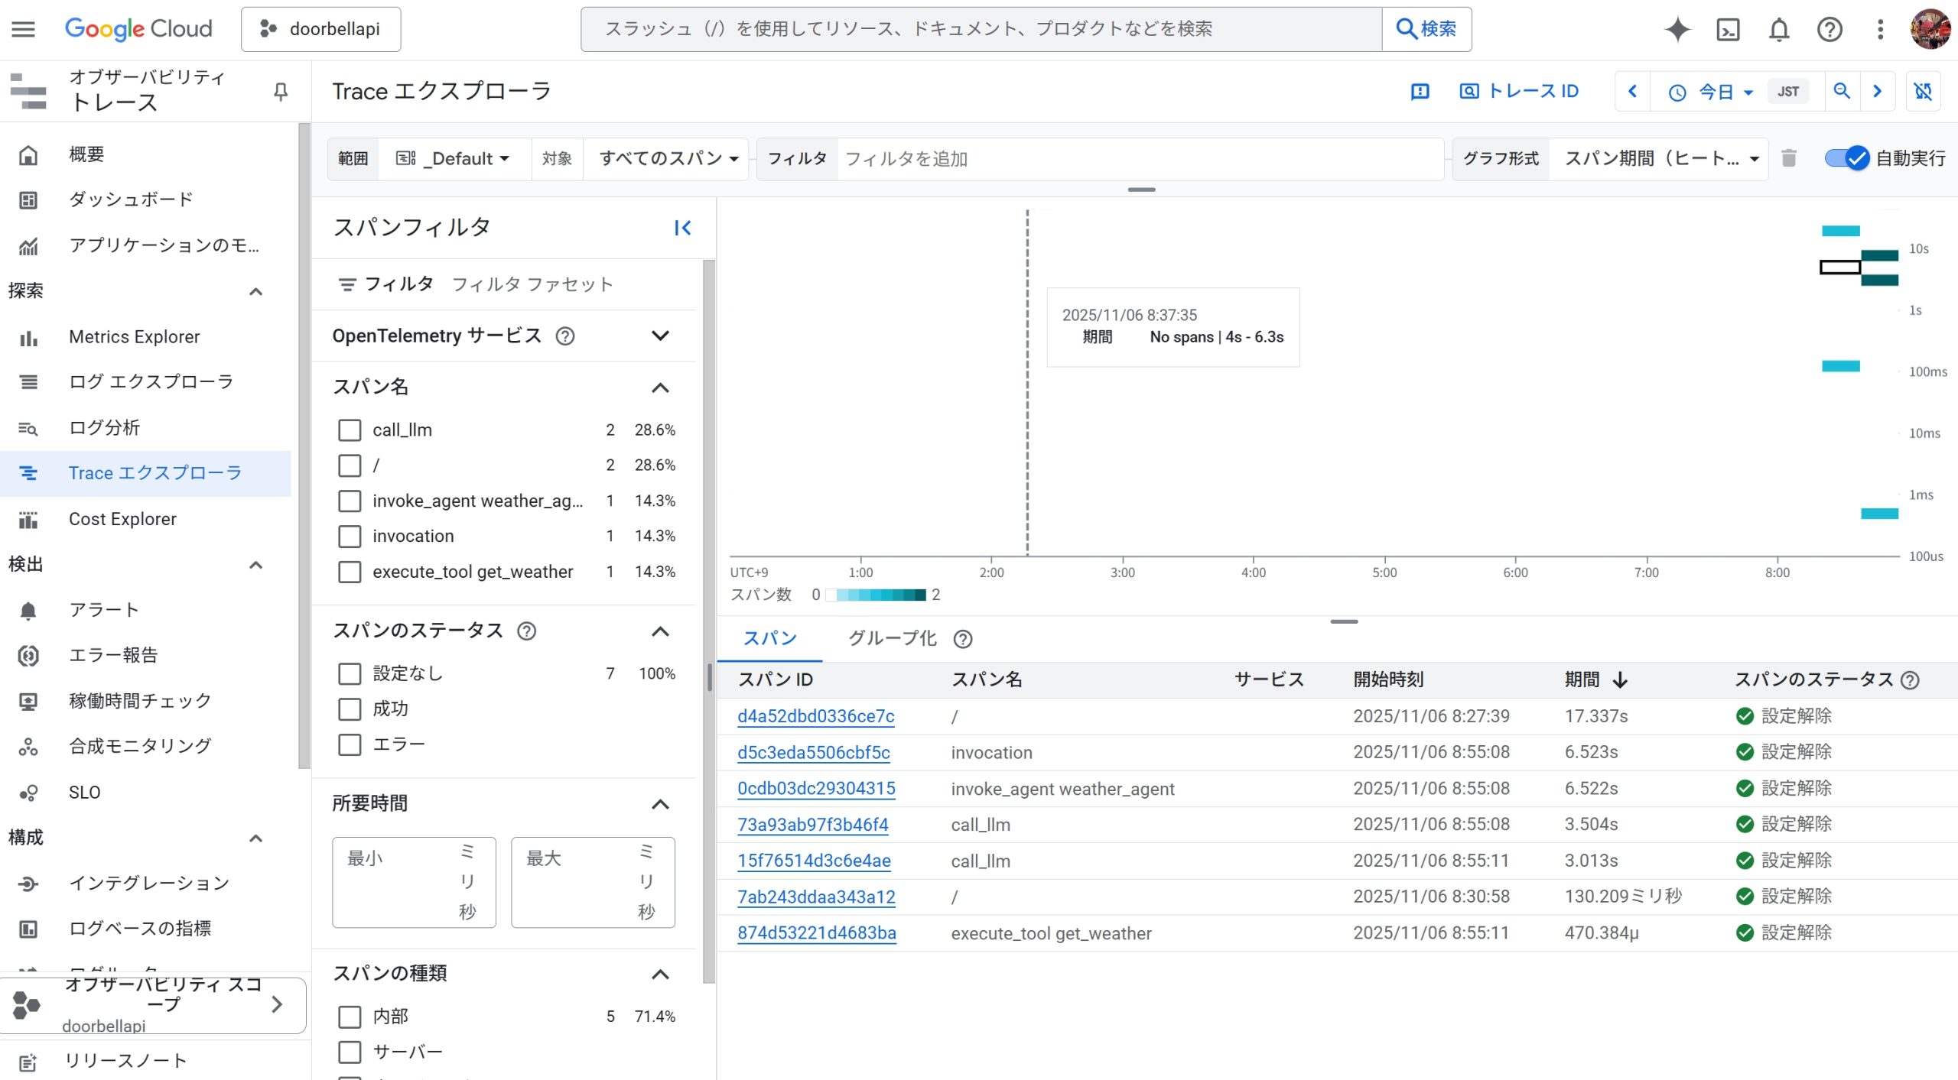This screenshot has width=1958, height=1080.
Task: Expand the OpenTelemetry サービス section
Action: coord(660,336)
